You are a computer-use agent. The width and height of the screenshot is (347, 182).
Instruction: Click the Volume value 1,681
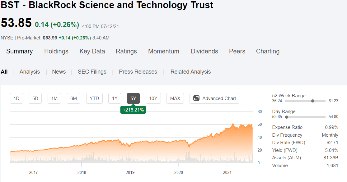coord(332,166)
